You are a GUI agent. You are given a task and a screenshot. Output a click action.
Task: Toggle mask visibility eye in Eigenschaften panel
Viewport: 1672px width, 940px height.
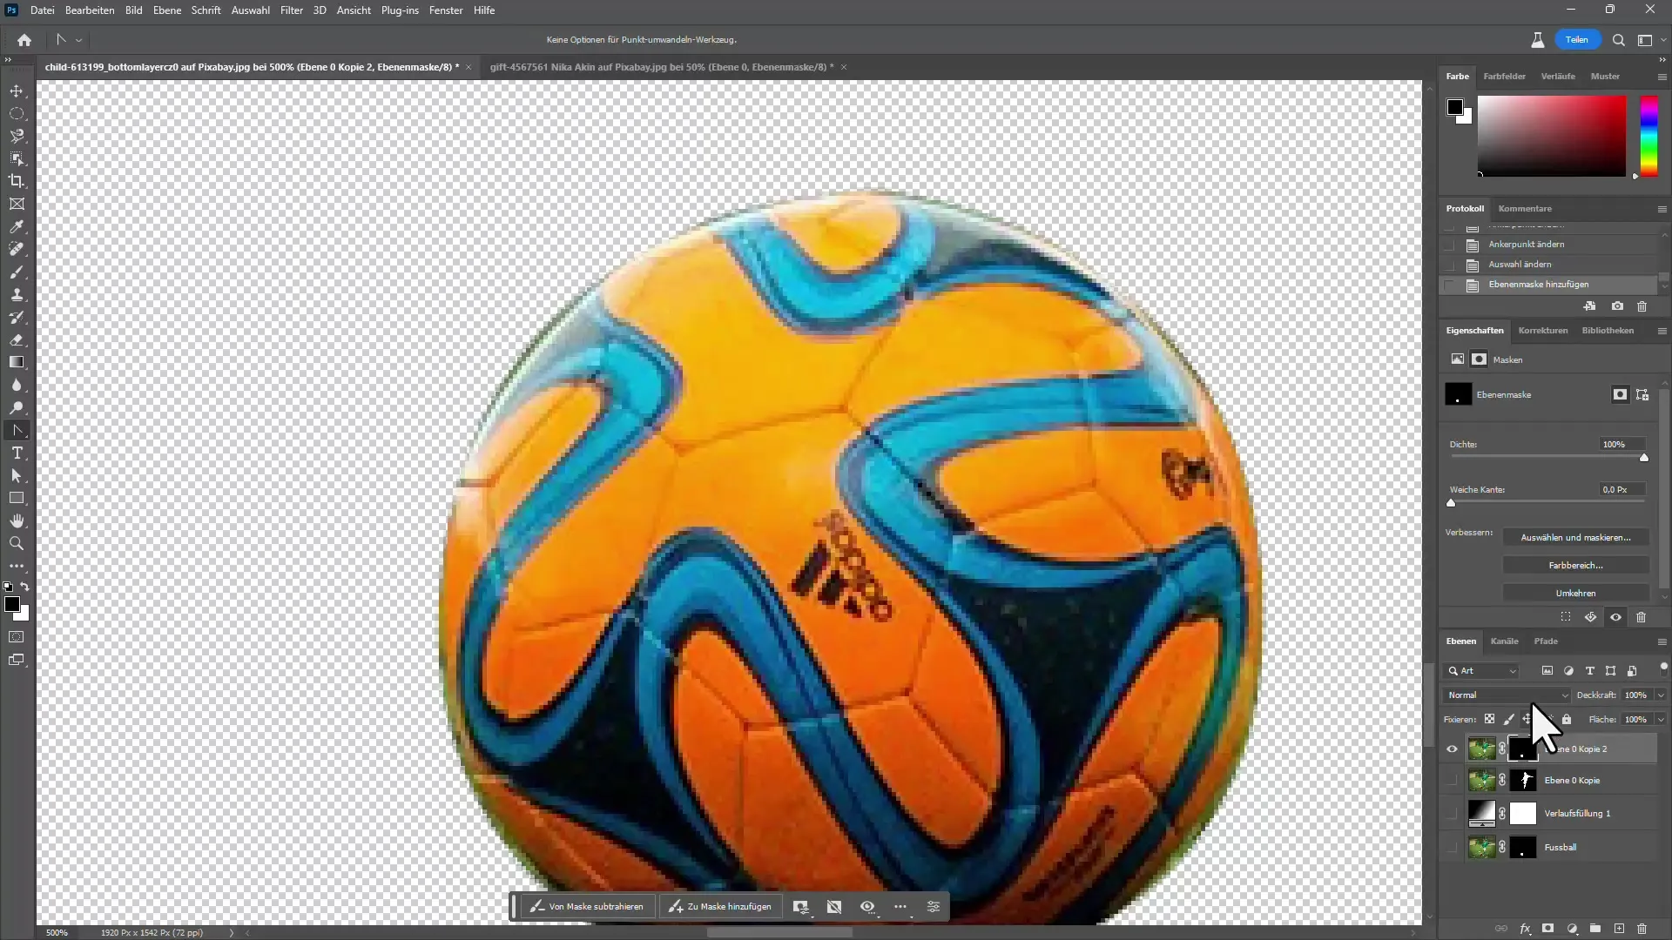tap(1615, 617)
